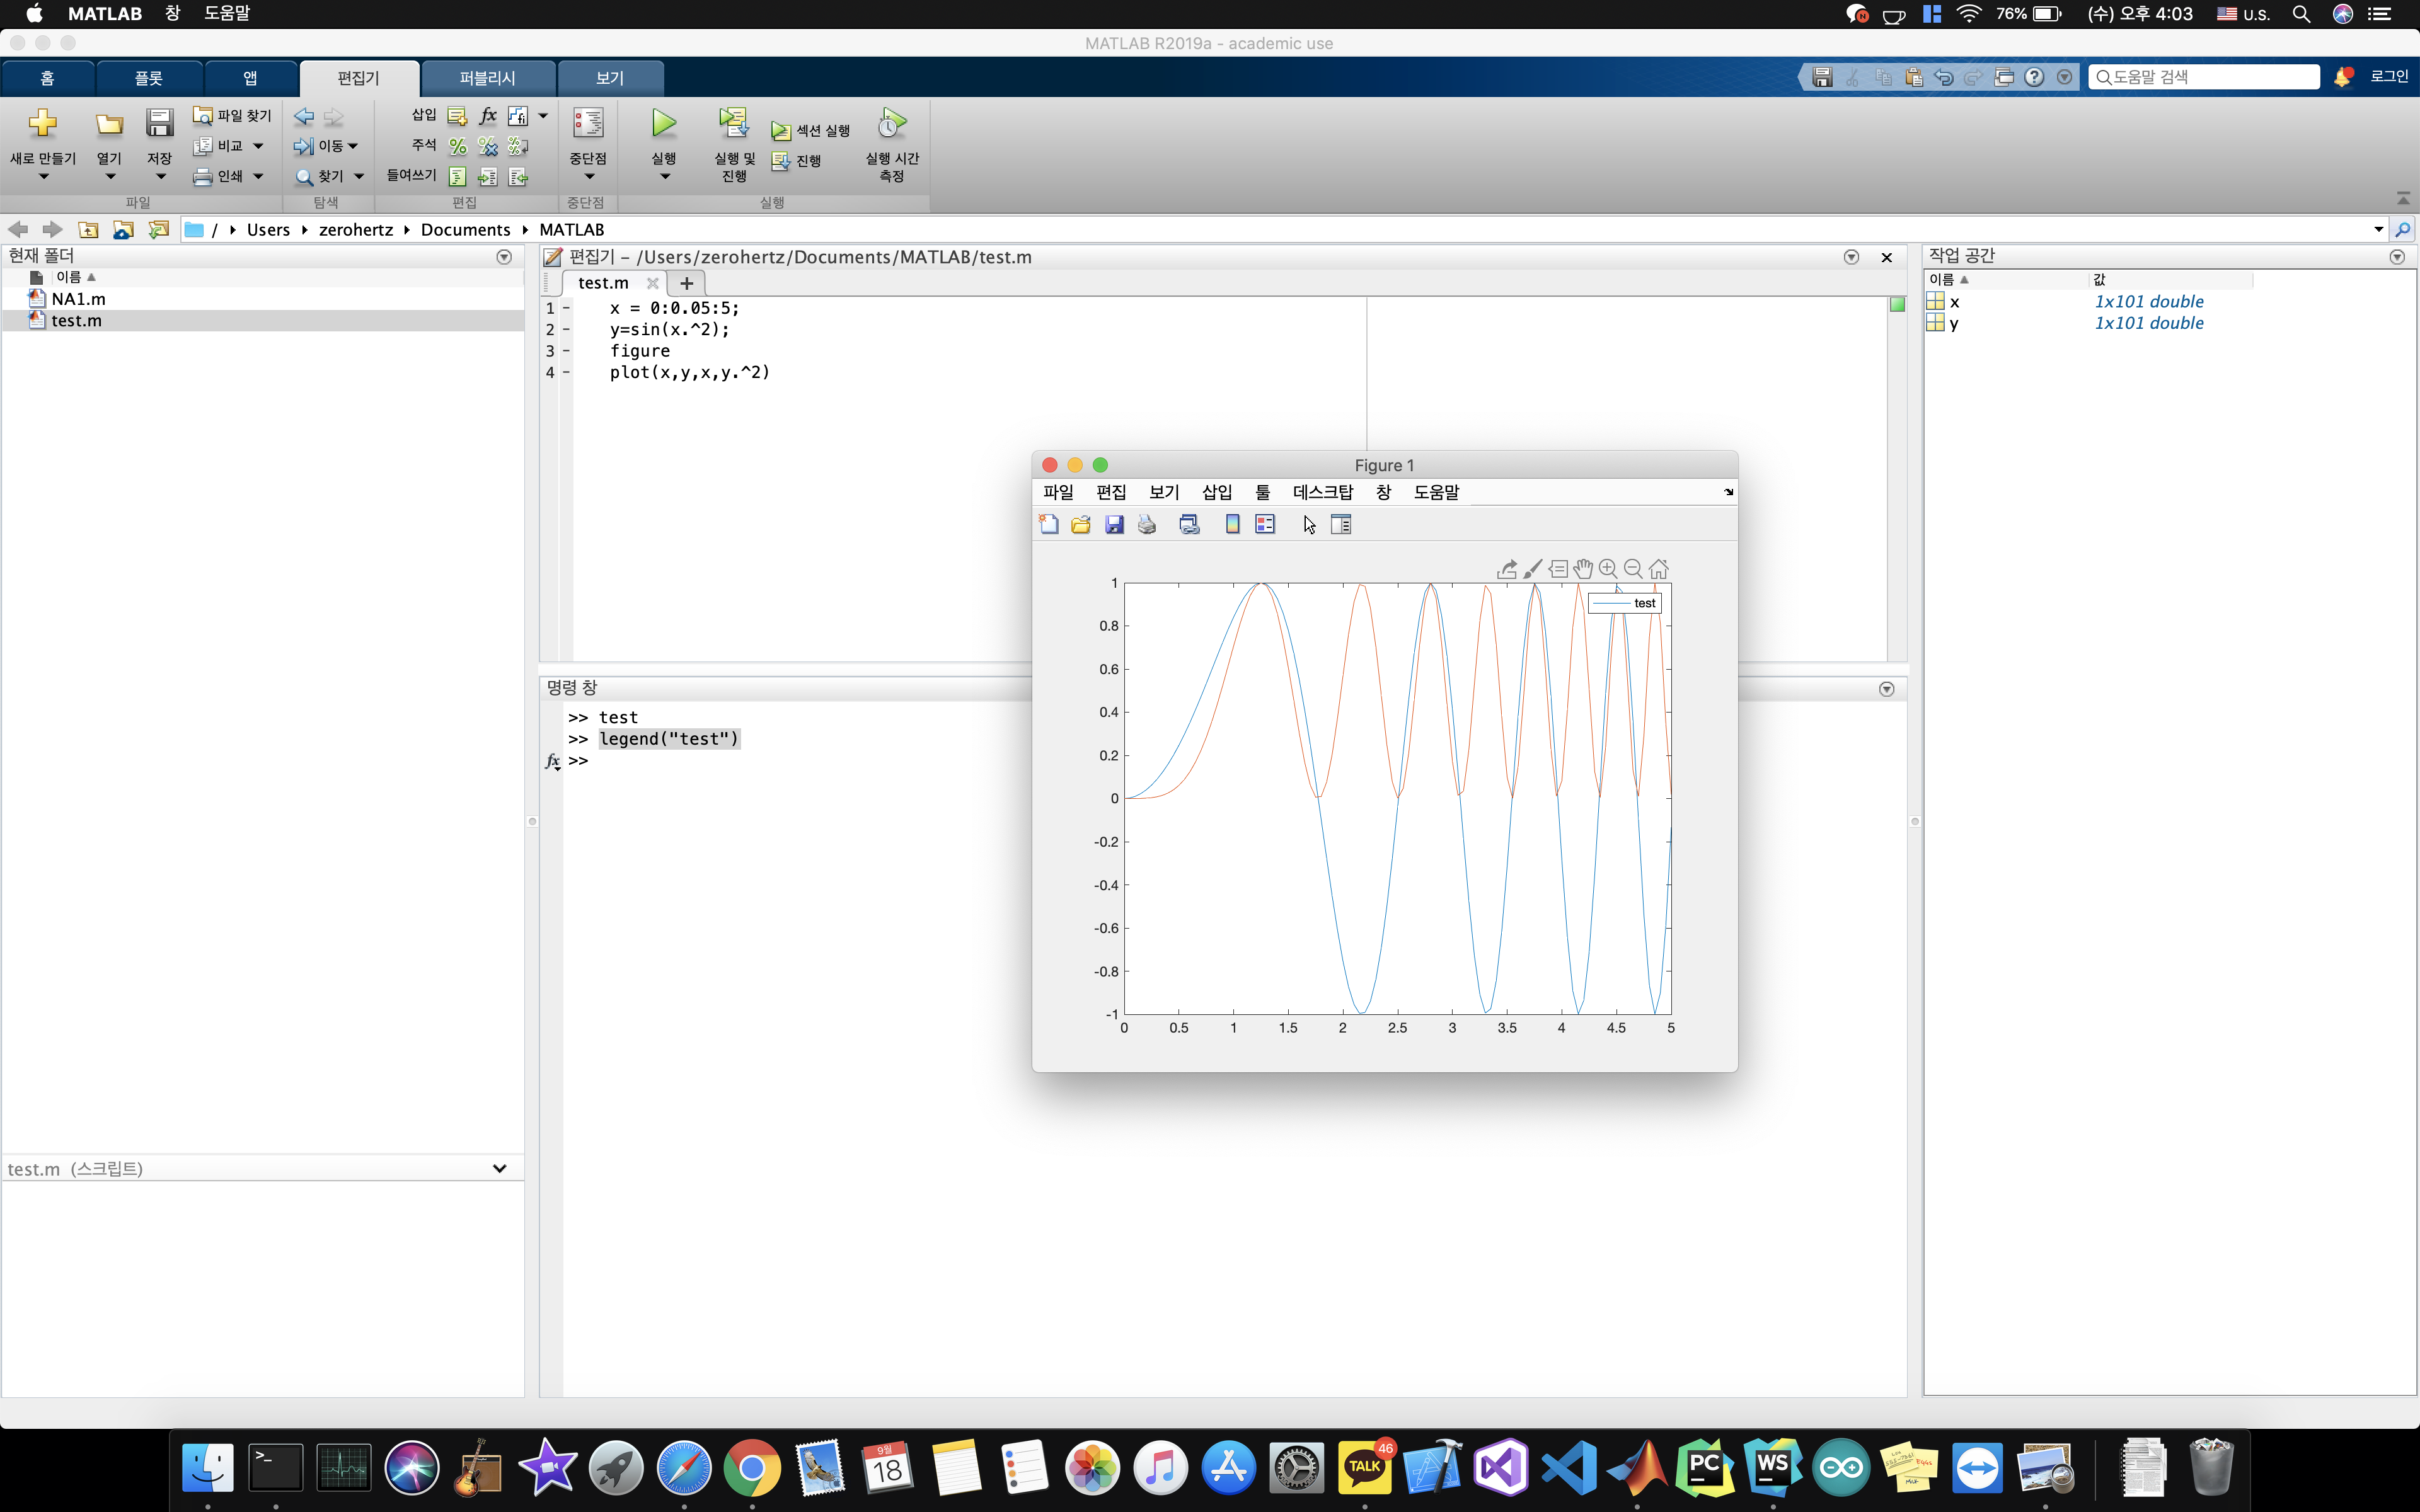Open the Command Window actions arrow
This screenshot has height=1512, width=2420.
pos(1887,689)
